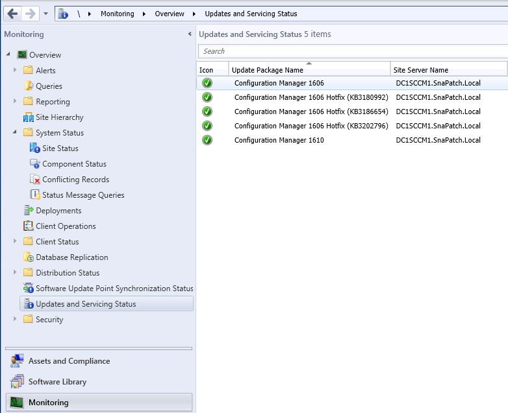
Task: Open Database Replication node label
Action: tap(72, 257)
